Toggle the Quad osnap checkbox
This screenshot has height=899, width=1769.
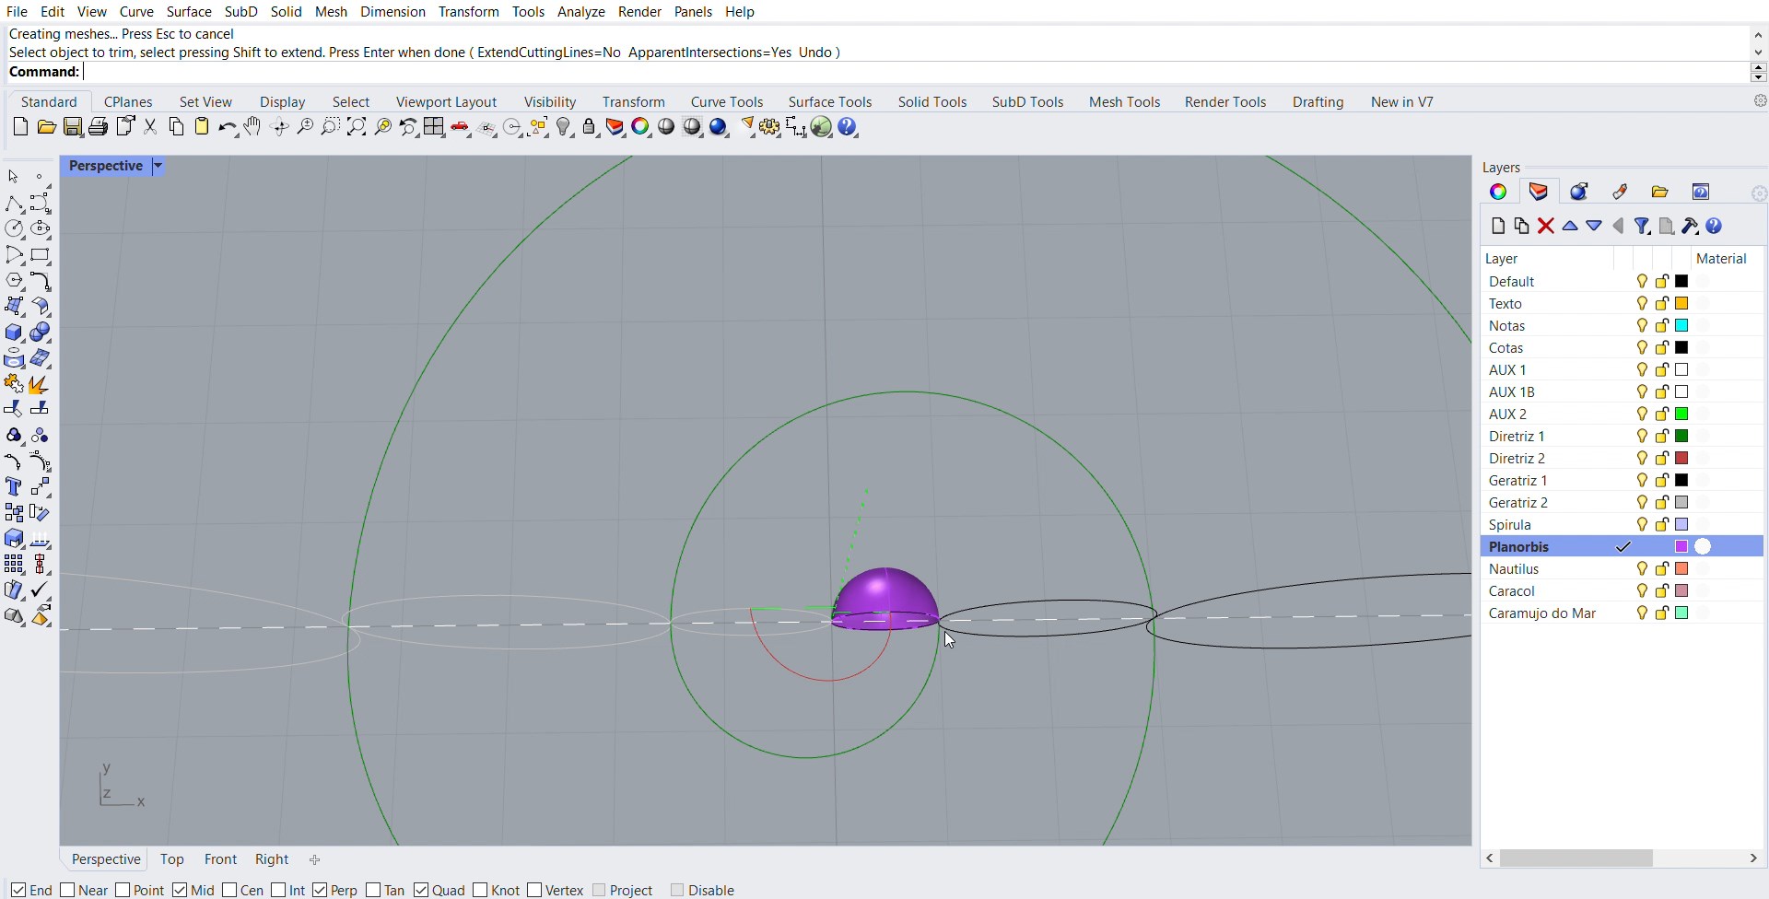[x=422, y=890]
